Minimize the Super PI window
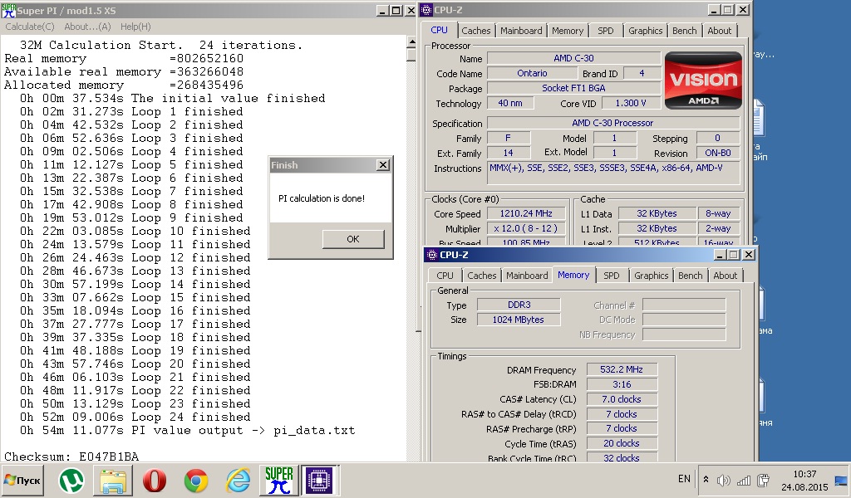Screen dimensions: 851x498 (x=382, y=10)
